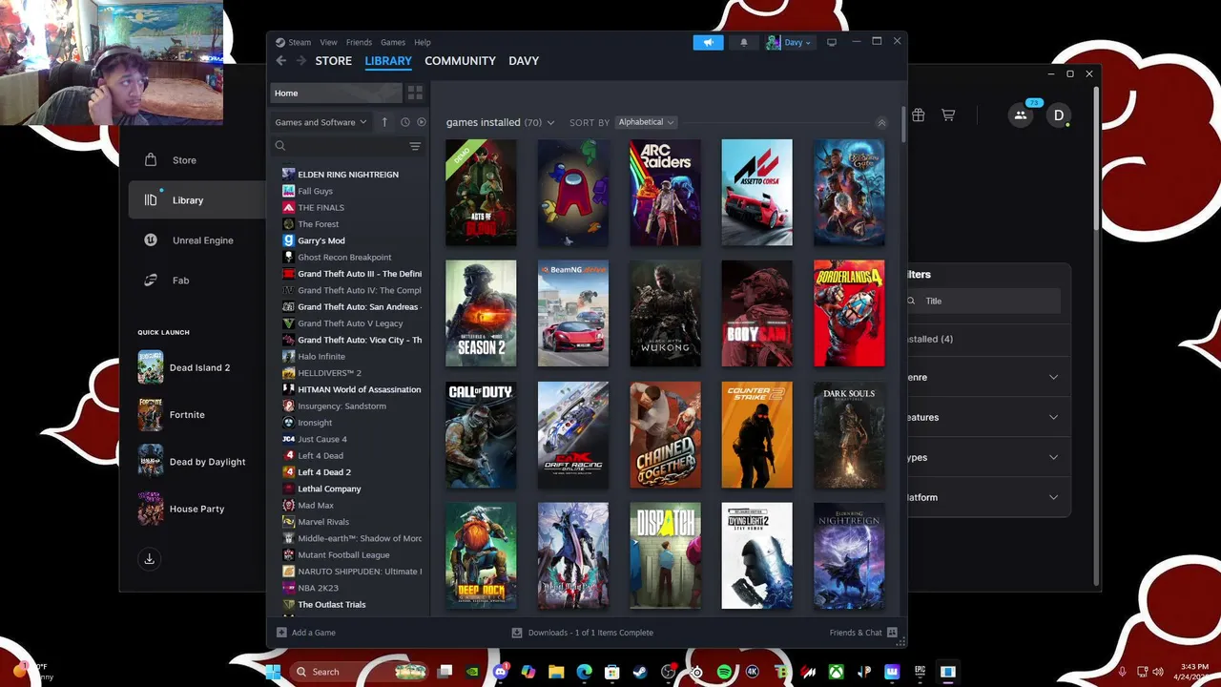Expand Types filter in Epic launcher
Screen dimensions: 1221x687
1053,457
